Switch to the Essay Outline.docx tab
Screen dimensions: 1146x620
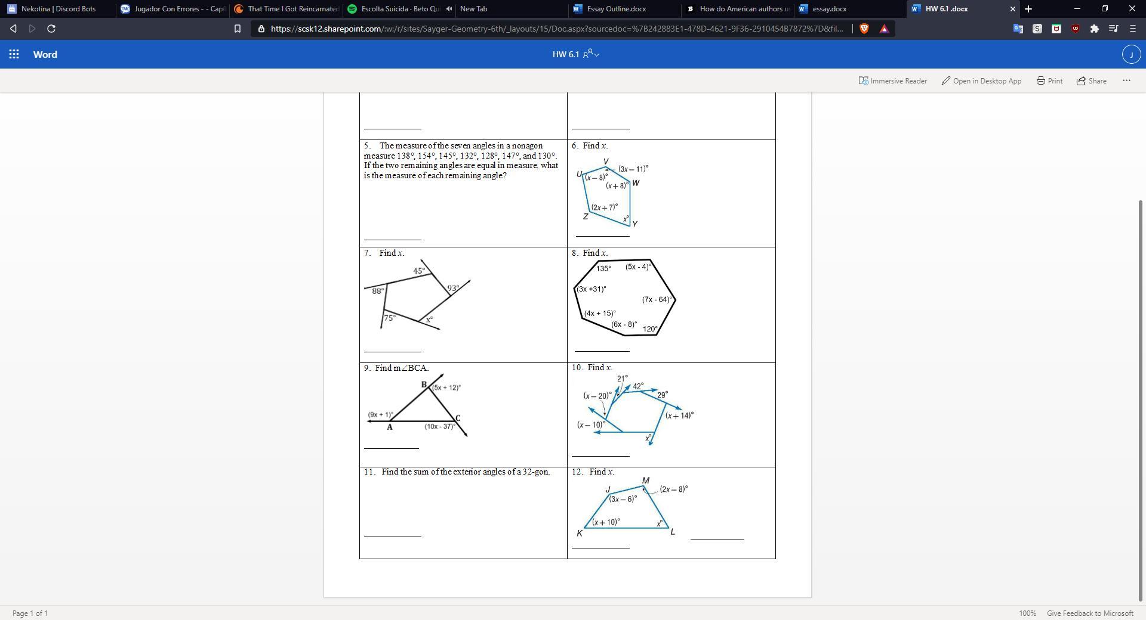pos(624,9)
